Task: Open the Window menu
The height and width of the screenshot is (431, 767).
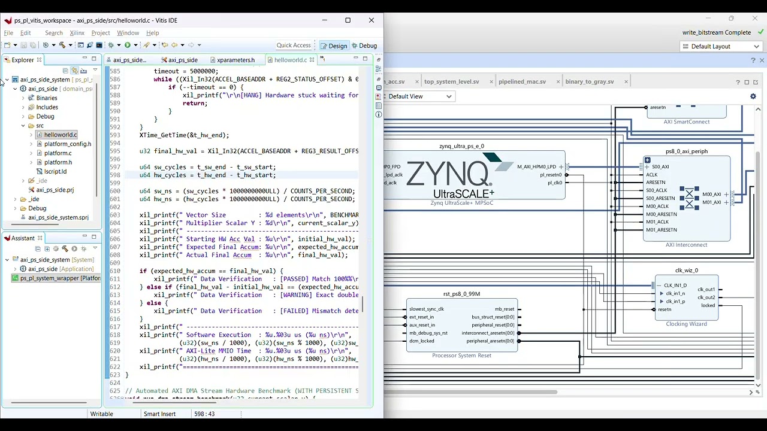Action: tap(128, 33)
